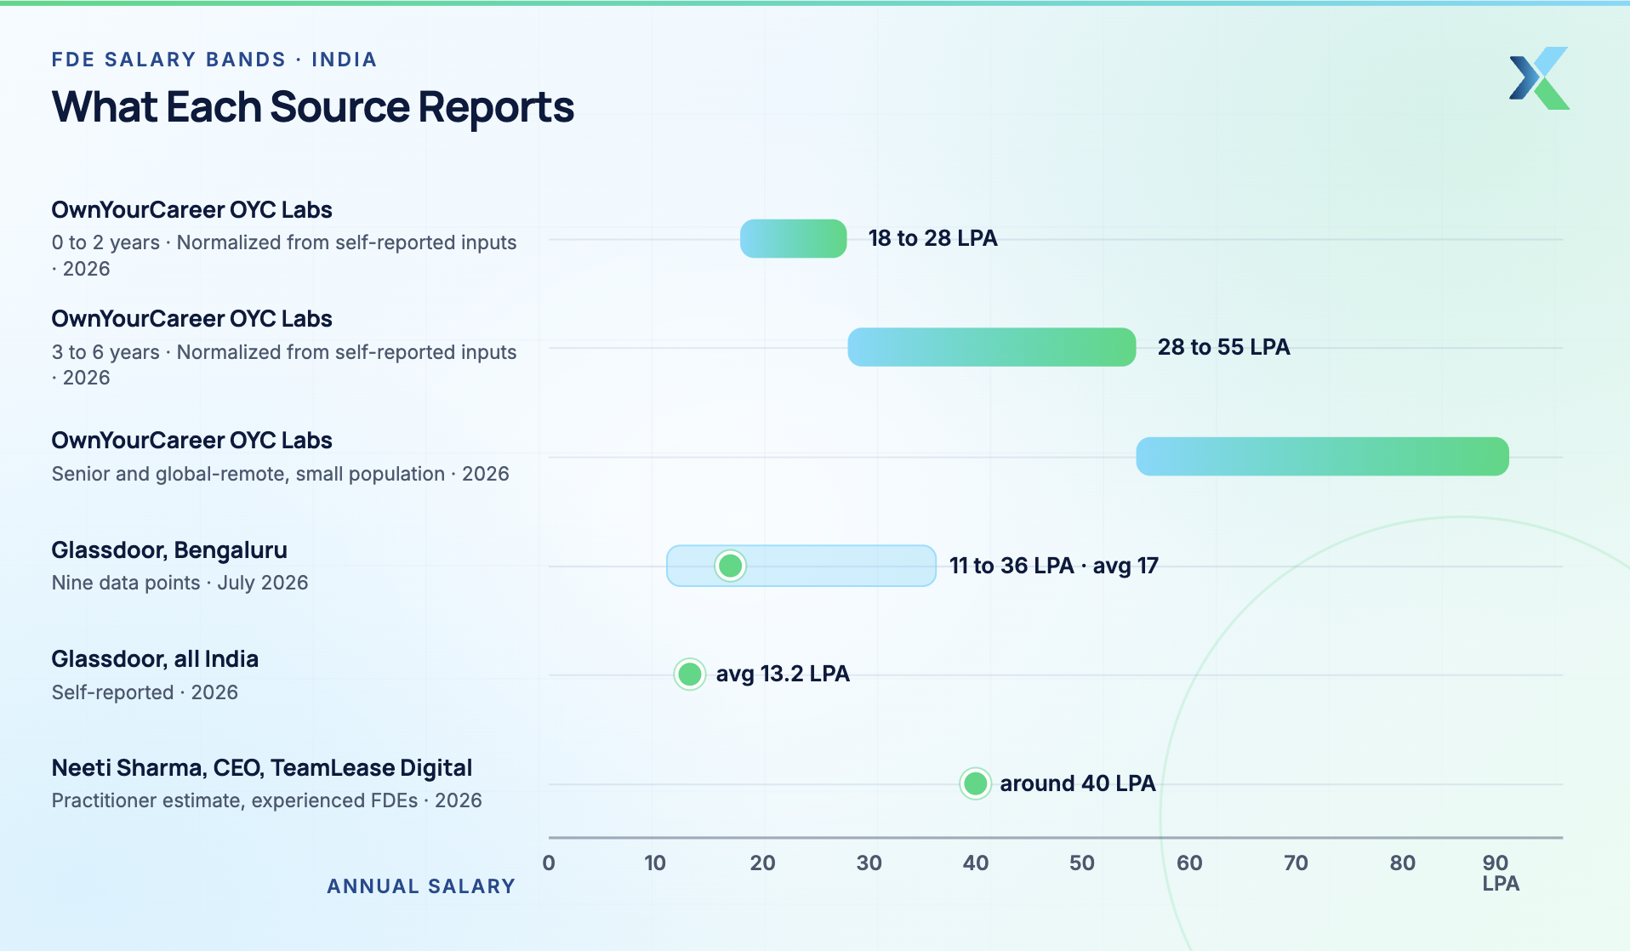Click 'Neeti Sharma, CEO, TeamLease Digital'
The image size is (1630, 951).
(x=262, y=768)
